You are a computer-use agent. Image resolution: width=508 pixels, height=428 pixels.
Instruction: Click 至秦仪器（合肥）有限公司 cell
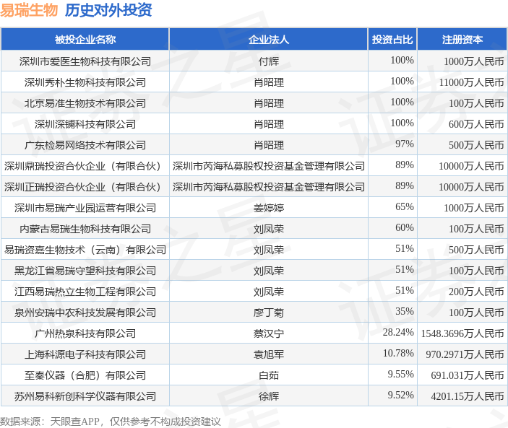click(85, 375)
